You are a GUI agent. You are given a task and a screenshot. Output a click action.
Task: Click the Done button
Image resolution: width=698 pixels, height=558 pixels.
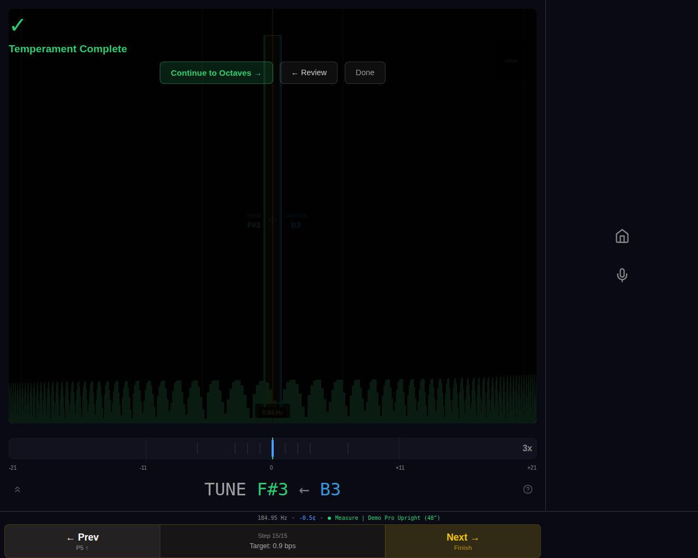[x=364, y=72]
